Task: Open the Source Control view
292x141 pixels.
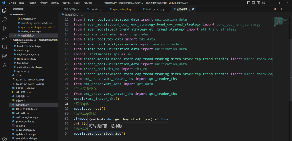Action: point(5,28)
